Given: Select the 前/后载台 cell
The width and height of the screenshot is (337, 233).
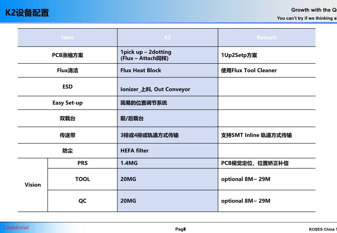Looking at the screenshot, I should point(132,118).
